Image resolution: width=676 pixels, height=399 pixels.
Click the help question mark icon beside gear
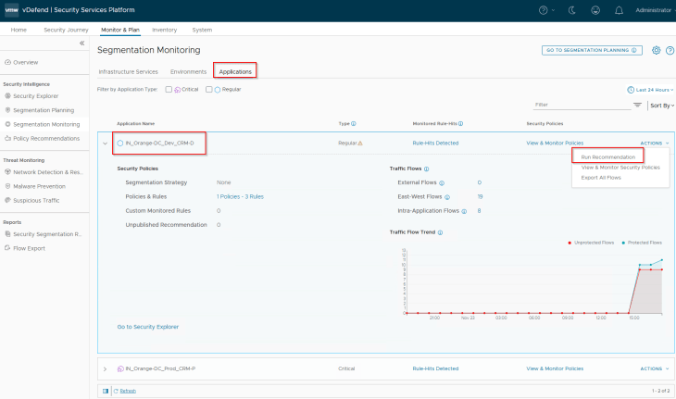coord(669,50)
